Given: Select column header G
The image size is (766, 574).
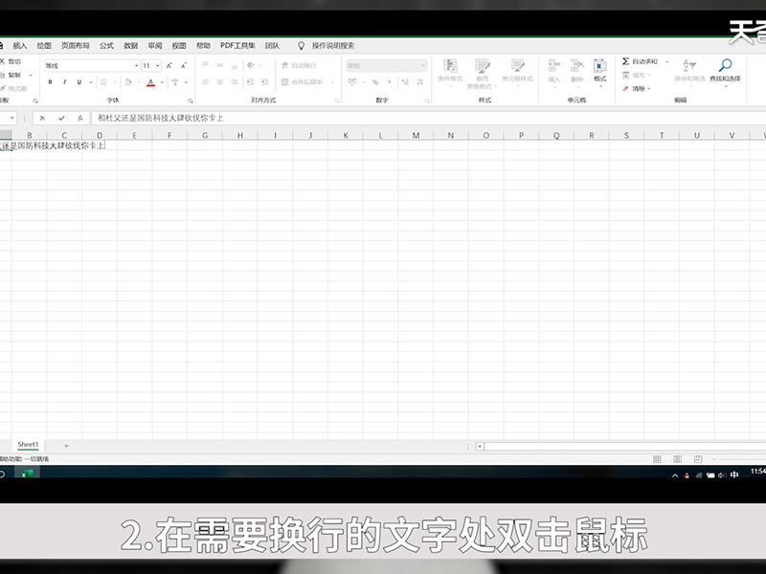Looking at the screenshot, I should click(205, 135).
